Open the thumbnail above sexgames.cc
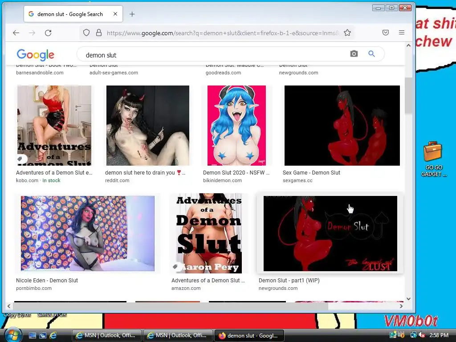The height and width of the screenshot is (342, 456). (342, 125)
